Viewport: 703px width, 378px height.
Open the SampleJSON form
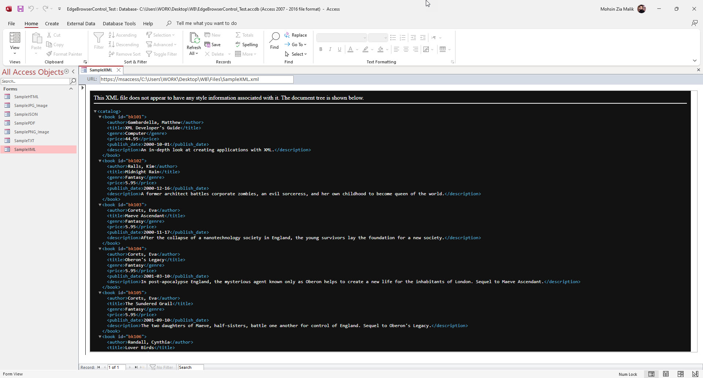pyautogui.click(x=26, y=114)
